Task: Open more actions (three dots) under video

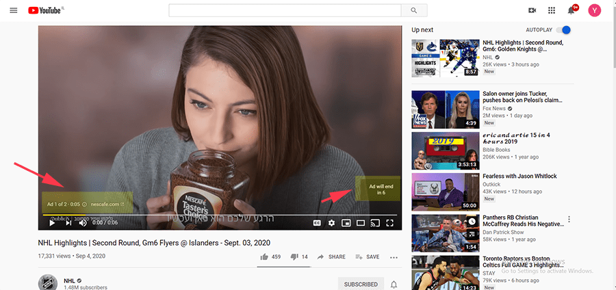Action: (x=394, y=257)
